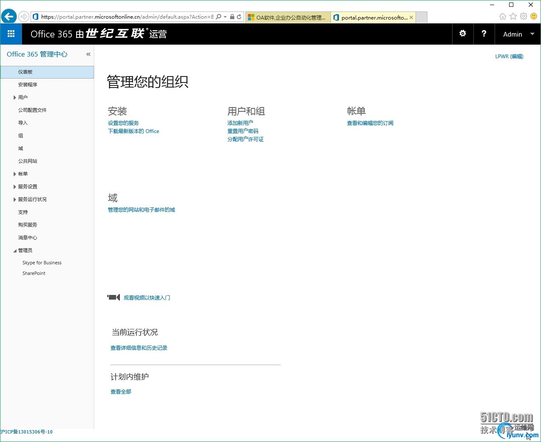Click 查看和编辑您的订阅 link
Screen dimensions: 541x442
(370, 123)
